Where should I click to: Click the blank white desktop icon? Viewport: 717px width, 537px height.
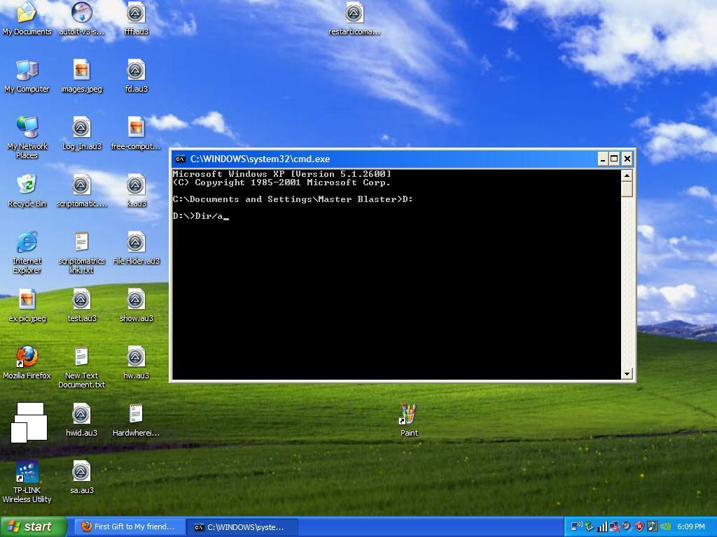(29, 422)
